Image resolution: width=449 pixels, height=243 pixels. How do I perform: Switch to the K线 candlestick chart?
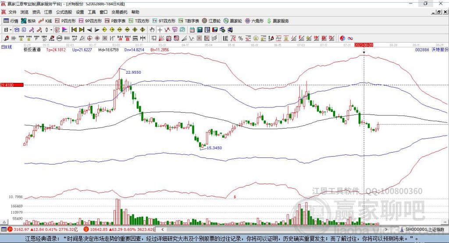(x=45, y=21)
